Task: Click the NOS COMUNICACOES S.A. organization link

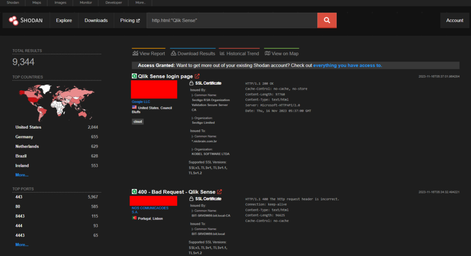Action: click(x=150, y=210)
